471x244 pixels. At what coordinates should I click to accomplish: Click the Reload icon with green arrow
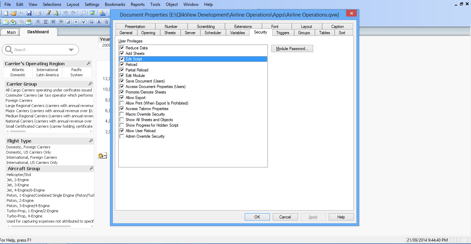click(x=56, y=13)
